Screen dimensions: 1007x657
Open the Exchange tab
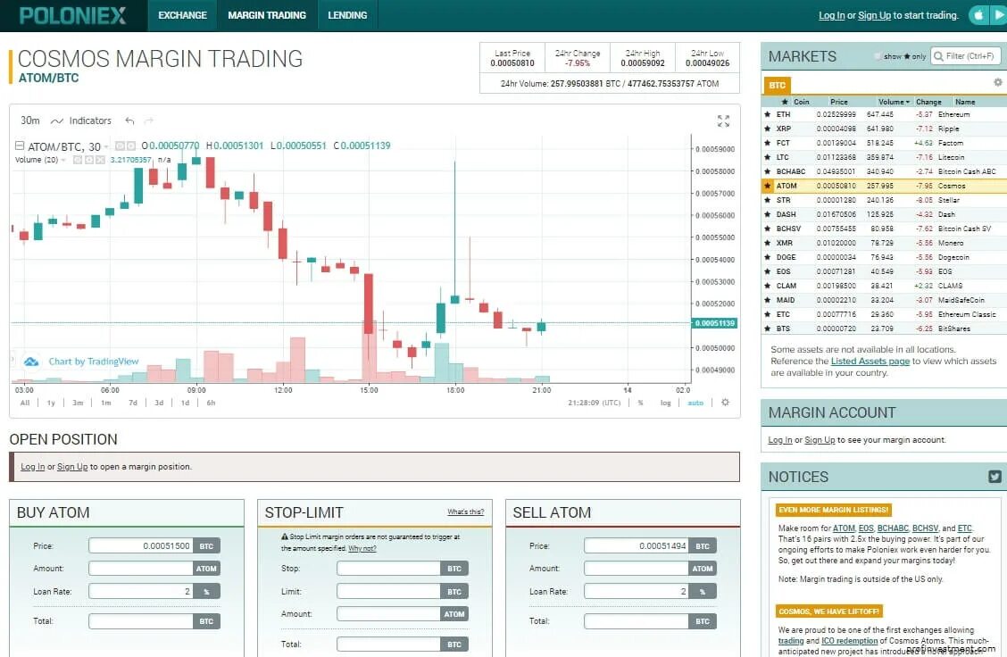coord(182,15)
